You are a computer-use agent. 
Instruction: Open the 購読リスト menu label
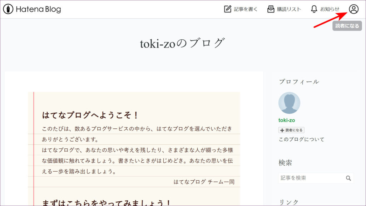(289, 9)
